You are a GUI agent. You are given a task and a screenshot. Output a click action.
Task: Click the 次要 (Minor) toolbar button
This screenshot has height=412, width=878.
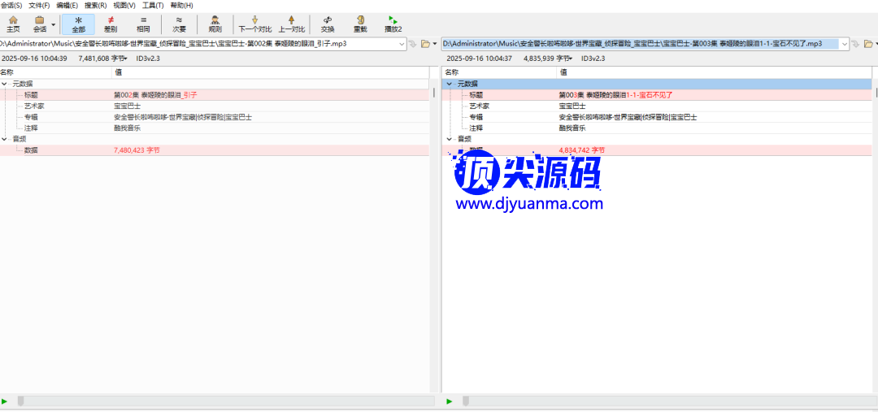pyautogui.click(x=179, y=24)
